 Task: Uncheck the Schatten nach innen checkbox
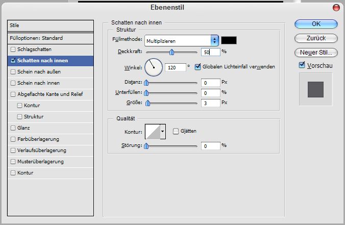click(13, 61)
